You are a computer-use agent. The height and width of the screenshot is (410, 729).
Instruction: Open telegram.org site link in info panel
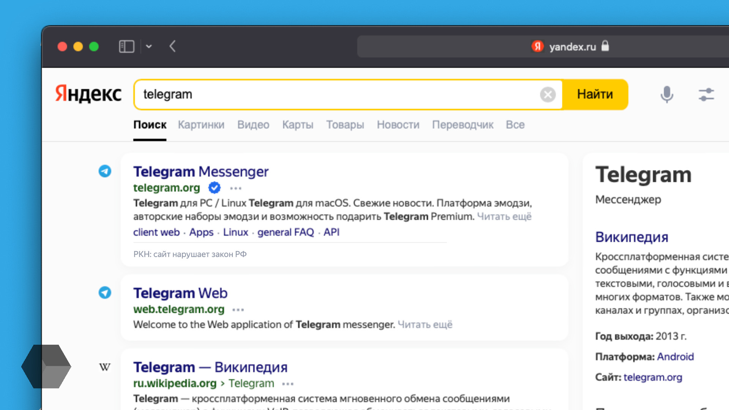(653, 377)
